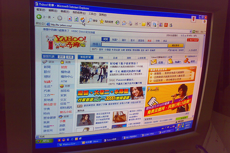Click the Edit page toolbar icon
The image size is (230, 153).
[x=136, y=24]
